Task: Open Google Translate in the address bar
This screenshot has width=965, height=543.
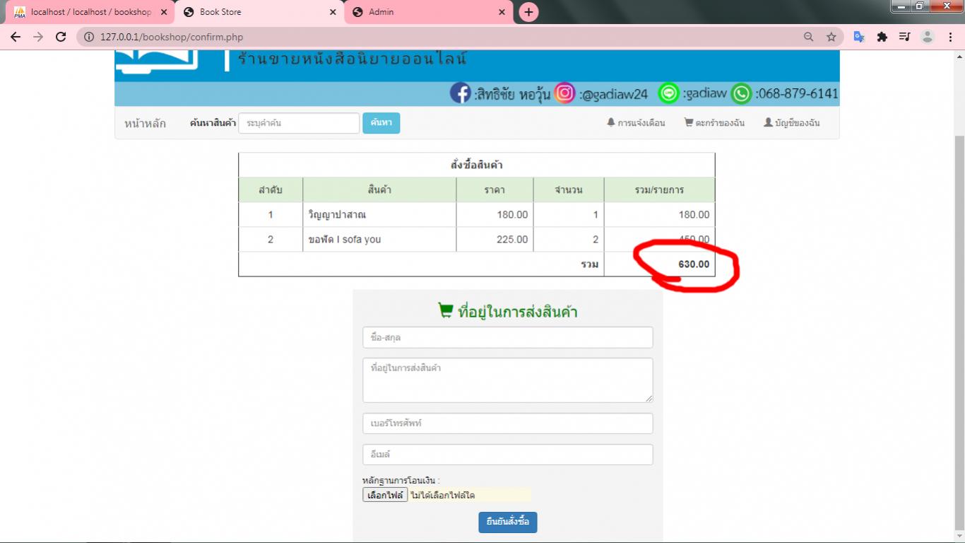Action: pos(859,36)
